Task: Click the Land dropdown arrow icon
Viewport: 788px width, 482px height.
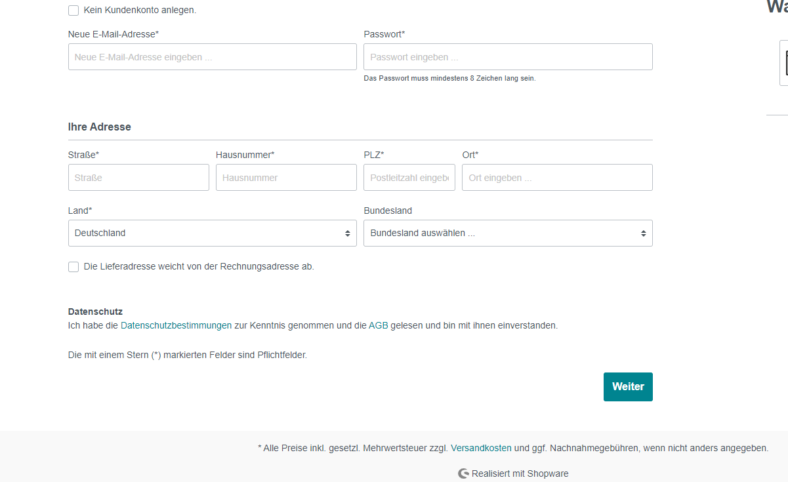Action: coord(348,233)
